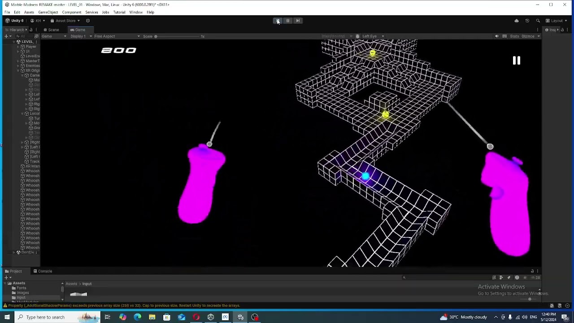This screenshot has height=323, width=574.
Task: Toggle the Game view shortcuts keyboard icon
Action: pos(504,36)
